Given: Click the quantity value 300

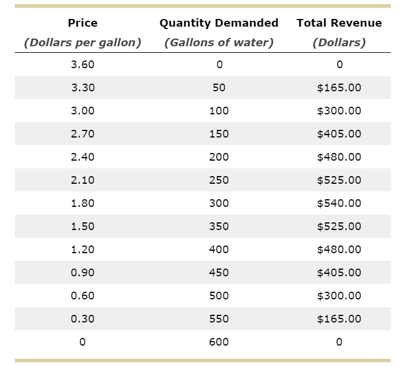Looking at the screenshot, I should point(219,203).
